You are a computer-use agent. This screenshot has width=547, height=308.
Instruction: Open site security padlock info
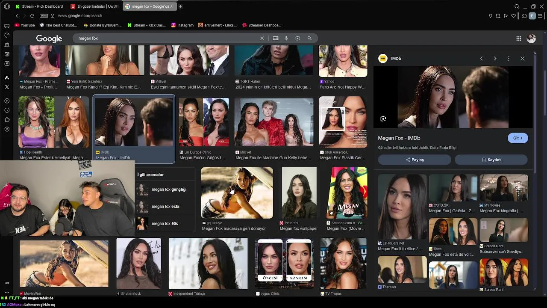pos(53,16)
